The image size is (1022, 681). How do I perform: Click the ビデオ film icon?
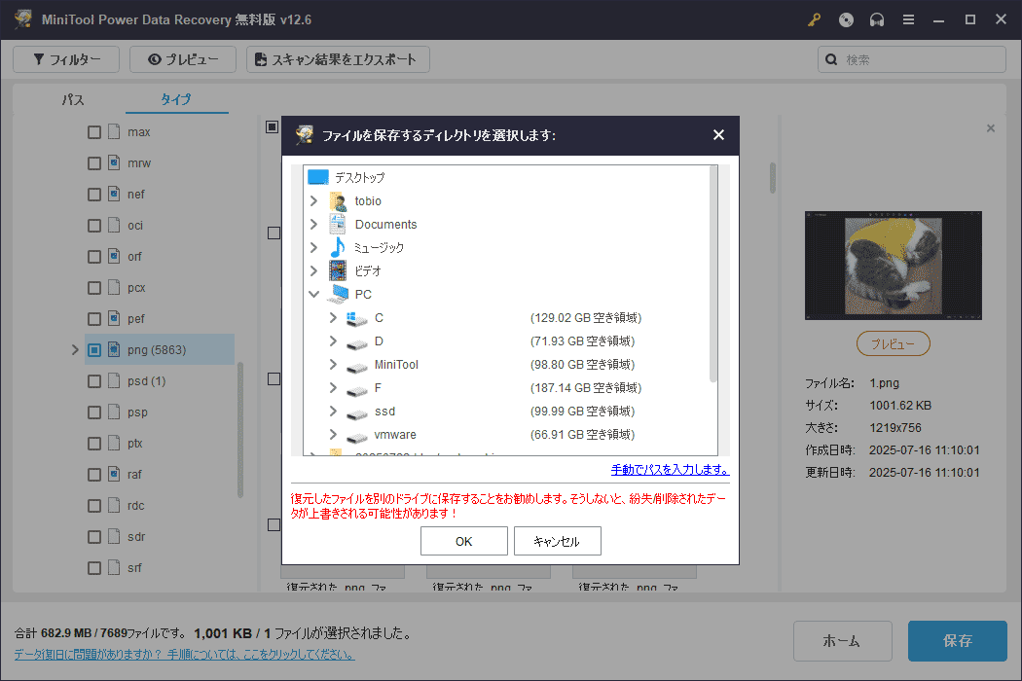pos(338,271)
